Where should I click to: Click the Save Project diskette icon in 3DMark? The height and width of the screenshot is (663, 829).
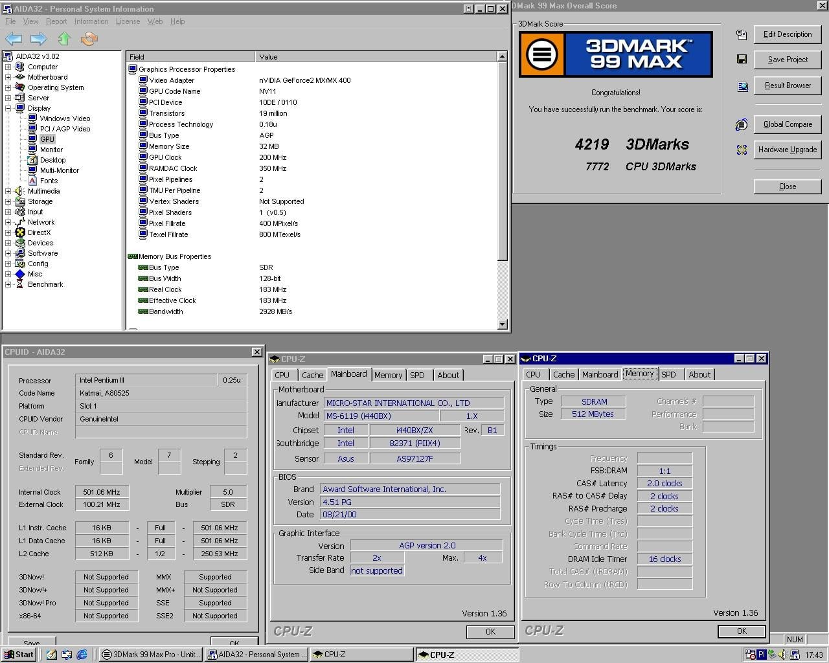[x=741, y=60]
